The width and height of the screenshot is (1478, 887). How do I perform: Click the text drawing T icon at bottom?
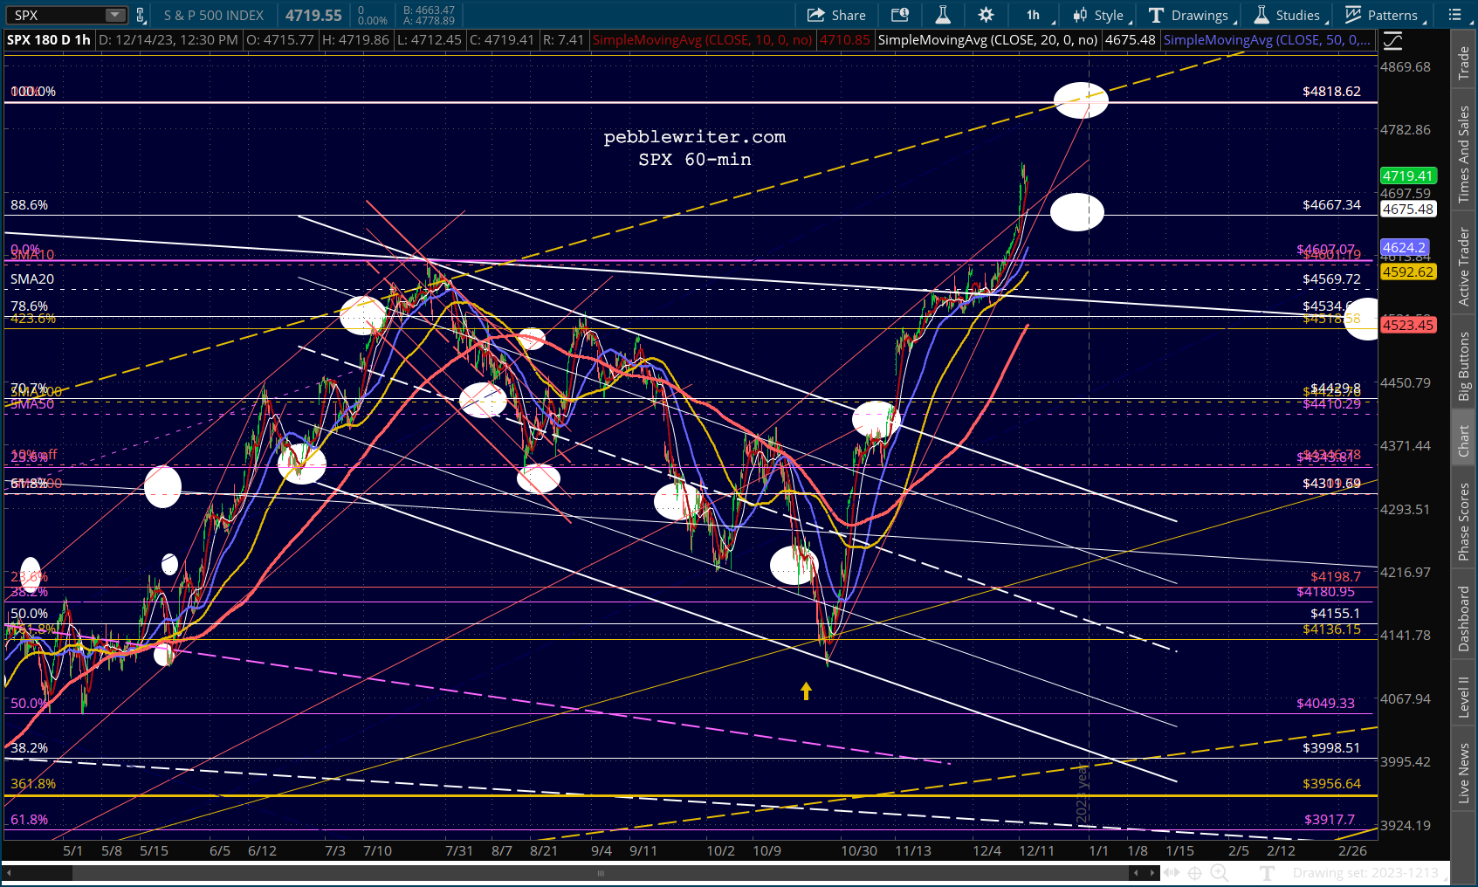click(x=1268, y=872)
